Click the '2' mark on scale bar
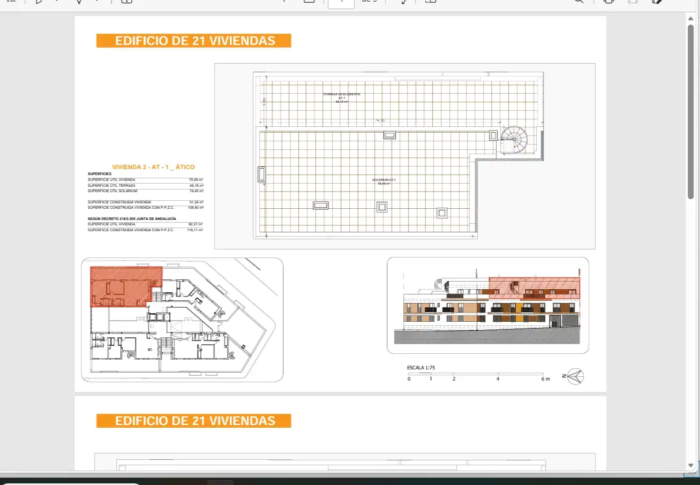The height and width of the screenshot is (485, 700). pyautogui.click(x=454, y=379)
